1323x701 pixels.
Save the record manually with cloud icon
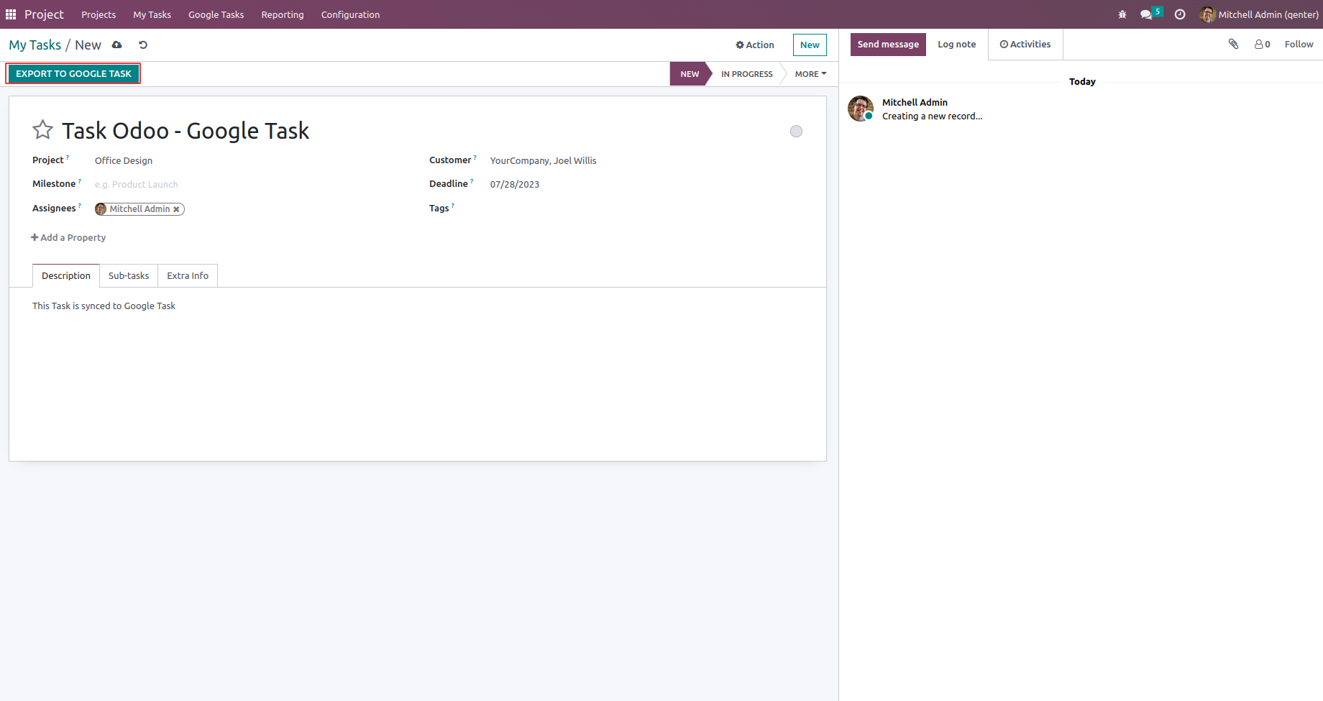[x=117, y=45]
